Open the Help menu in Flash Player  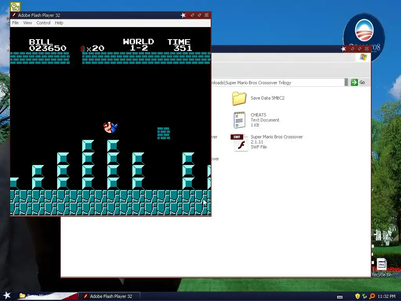click(59, 23)
